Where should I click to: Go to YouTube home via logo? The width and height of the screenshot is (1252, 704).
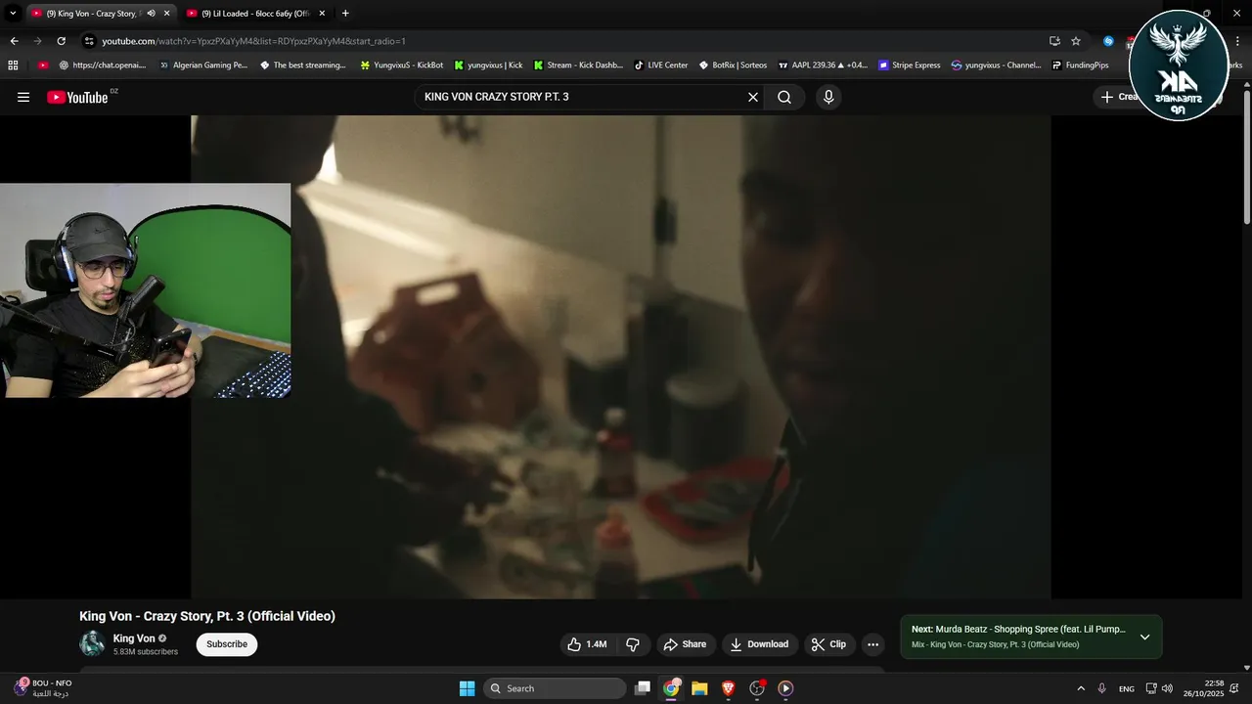[77, 97]
